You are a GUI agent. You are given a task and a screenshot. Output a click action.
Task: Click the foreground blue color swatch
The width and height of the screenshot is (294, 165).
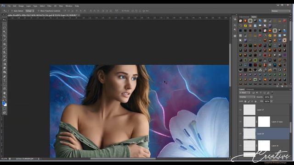click(4, 103)
